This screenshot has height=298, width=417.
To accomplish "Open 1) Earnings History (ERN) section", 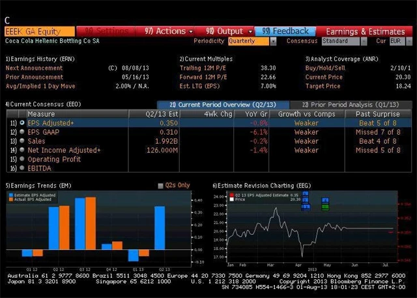I will click(40, 59).
